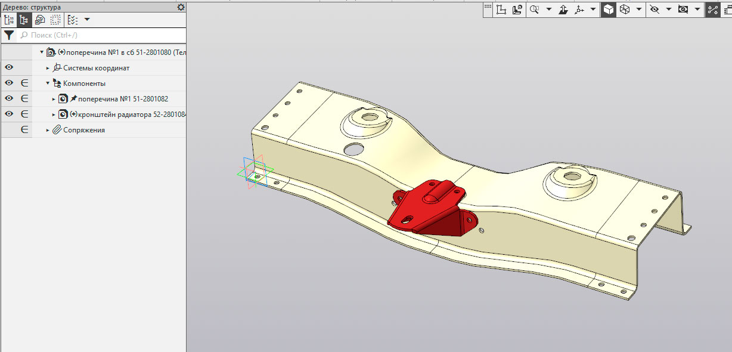Hide Системы координат with its eye icon

pos(9,67)
